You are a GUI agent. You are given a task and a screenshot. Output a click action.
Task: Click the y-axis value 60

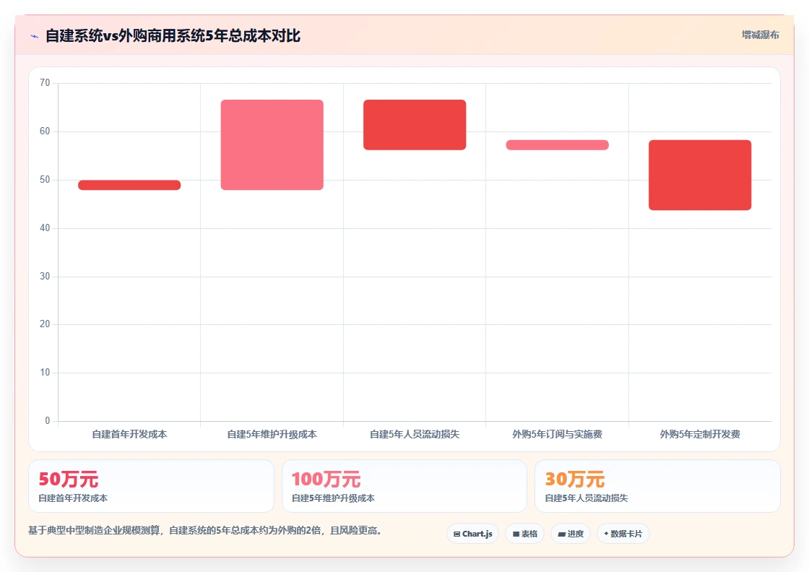click(x=45, y=131)
